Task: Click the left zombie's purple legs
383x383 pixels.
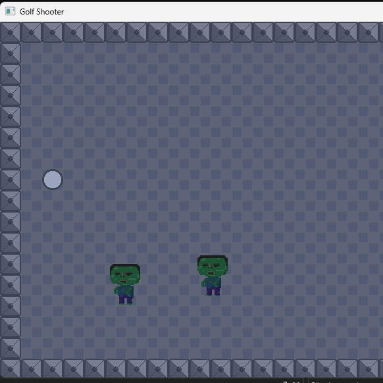Action: 126,299
